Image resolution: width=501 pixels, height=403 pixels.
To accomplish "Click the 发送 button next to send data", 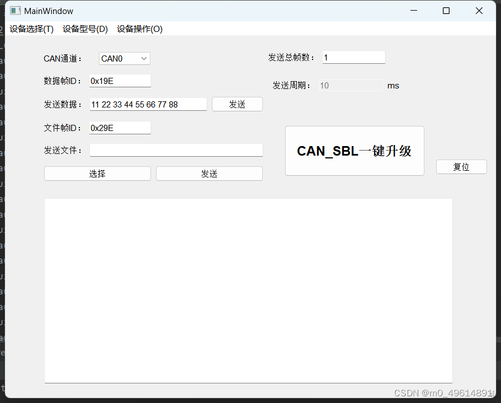I will 237,104.
